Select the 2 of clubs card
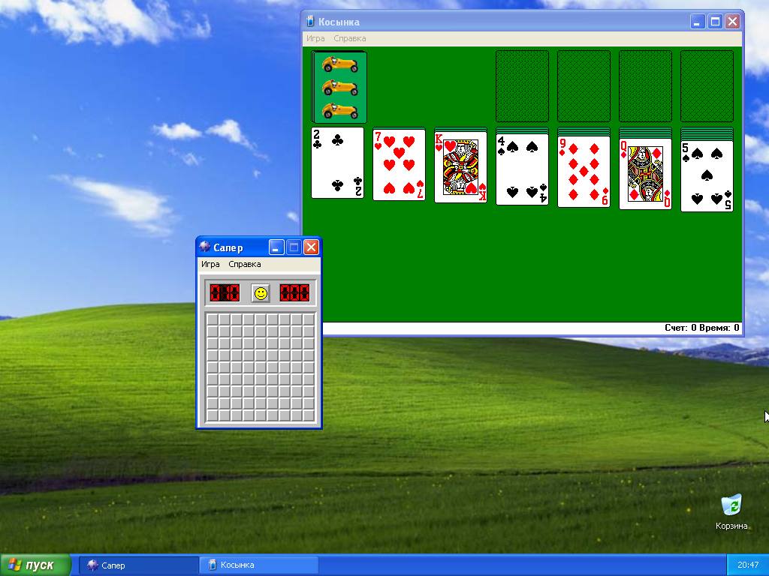The height and width of the screenshot is (576, 769). (337, 163)
